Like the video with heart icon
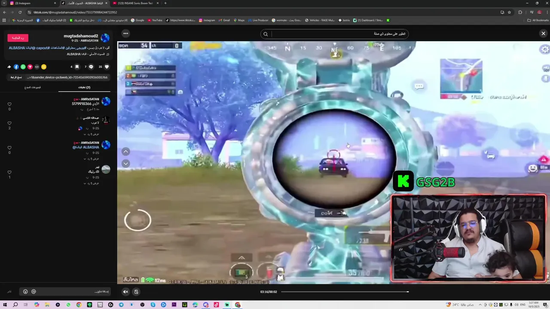 click(107, 67)
